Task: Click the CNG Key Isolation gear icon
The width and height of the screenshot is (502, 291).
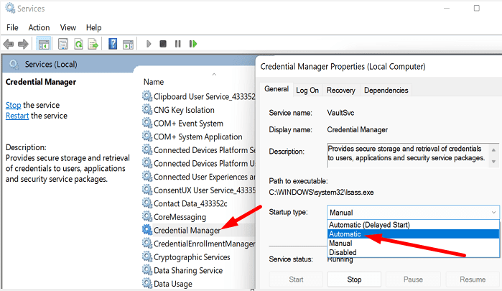Action: (x=147, y=110)
